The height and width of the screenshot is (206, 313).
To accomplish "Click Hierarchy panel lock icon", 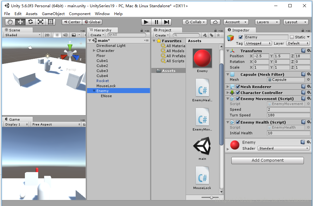I will click(142, 31).
